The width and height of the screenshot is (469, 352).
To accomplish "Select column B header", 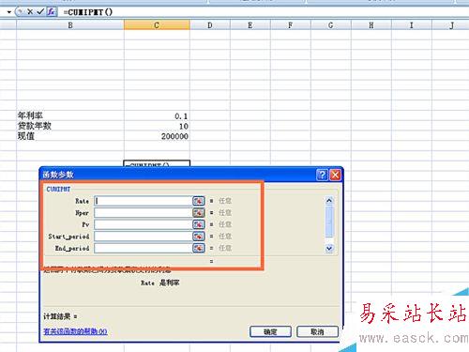I will point(70,25).
